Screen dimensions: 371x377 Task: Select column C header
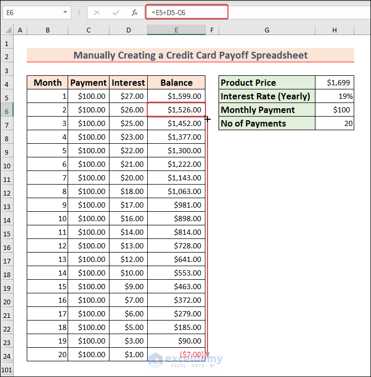pos(89,30)
